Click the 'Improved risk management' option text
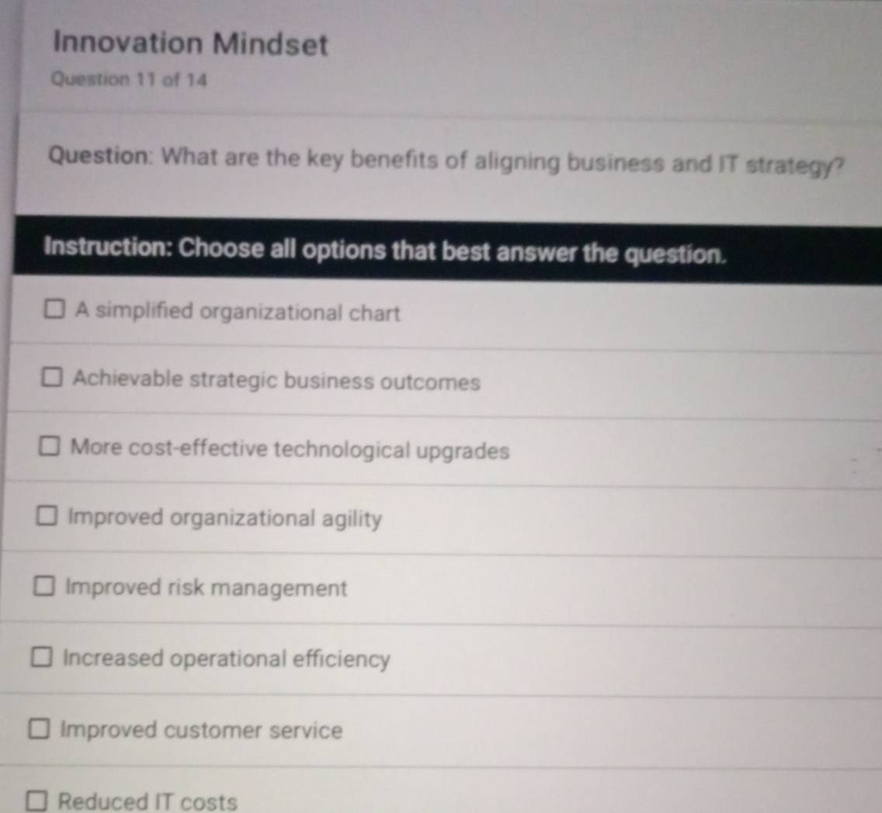 [x=207, y=588]
